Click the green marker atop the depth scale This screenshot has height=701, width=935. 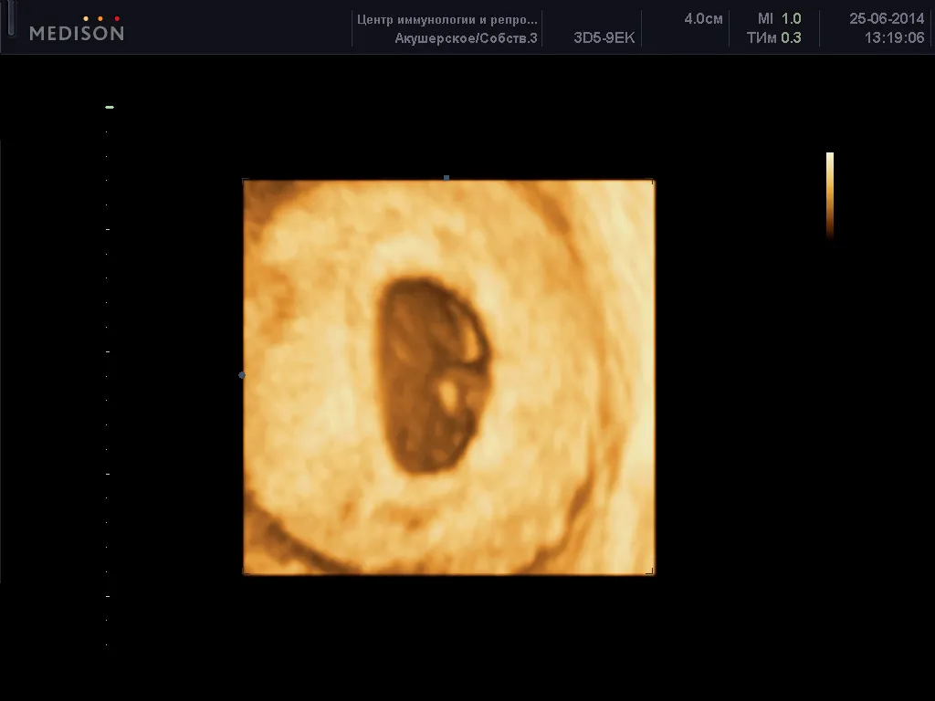coord(110,108)
